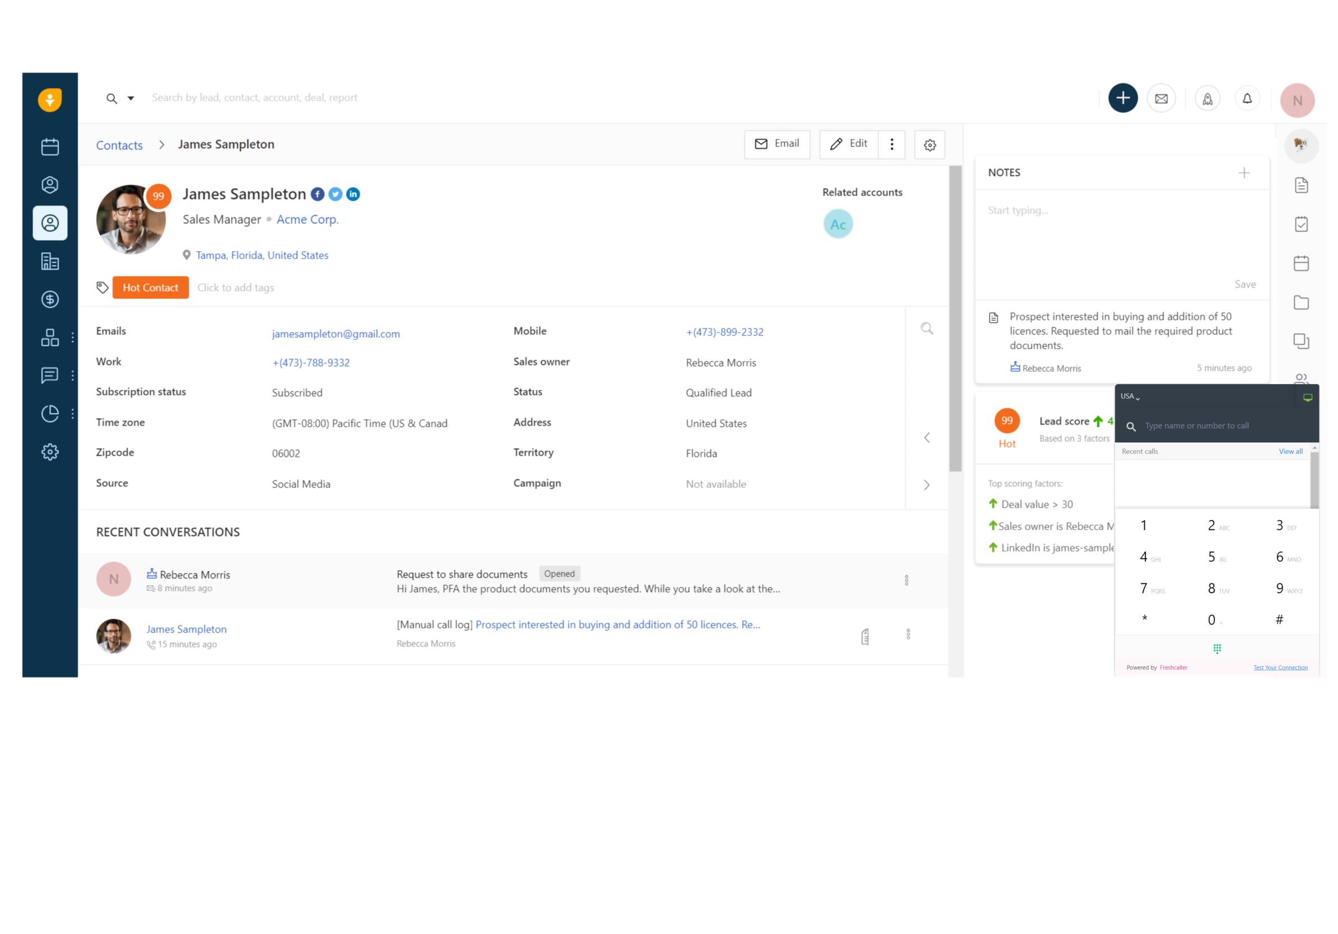Open the Files folder icon on the right rail
The image size is (1338, 934).
[1301, 302]
